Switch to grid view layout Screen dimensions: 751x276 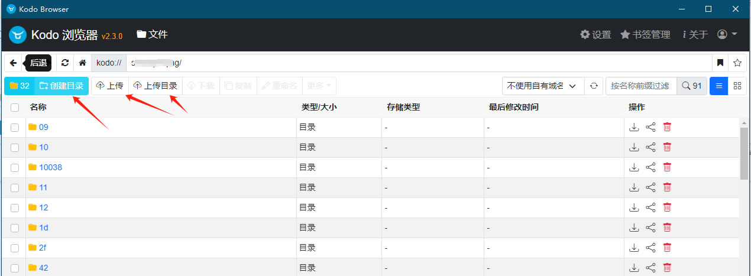click(x=737, y=86)
